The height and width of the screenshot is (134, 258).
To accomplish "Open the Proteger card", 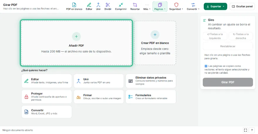I will (47, 97).
